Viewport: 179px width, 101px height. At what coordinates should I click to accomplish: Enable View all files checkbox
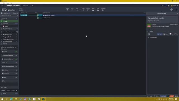[x=170, y=34]
